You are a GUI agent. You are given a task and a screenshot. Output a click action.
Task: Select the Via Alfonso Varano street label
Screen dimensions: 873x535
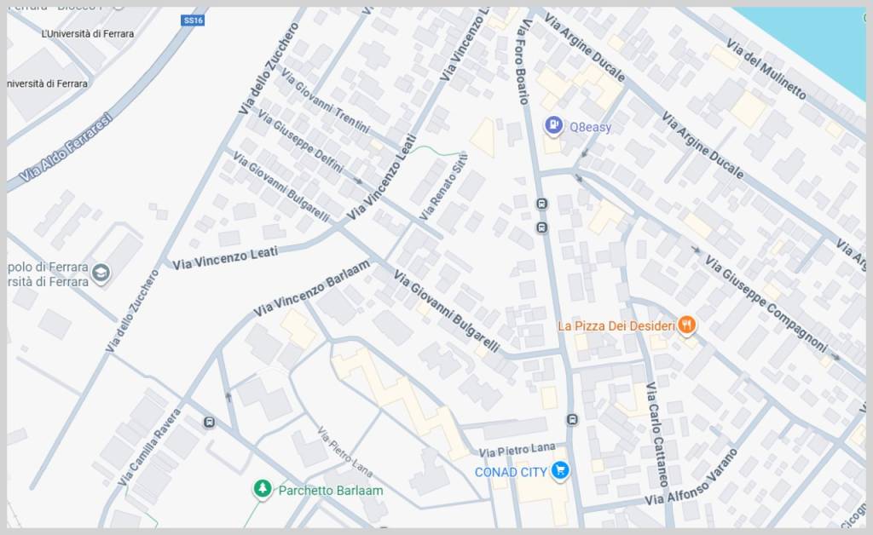pyautogui.click(x=691, y=477)
